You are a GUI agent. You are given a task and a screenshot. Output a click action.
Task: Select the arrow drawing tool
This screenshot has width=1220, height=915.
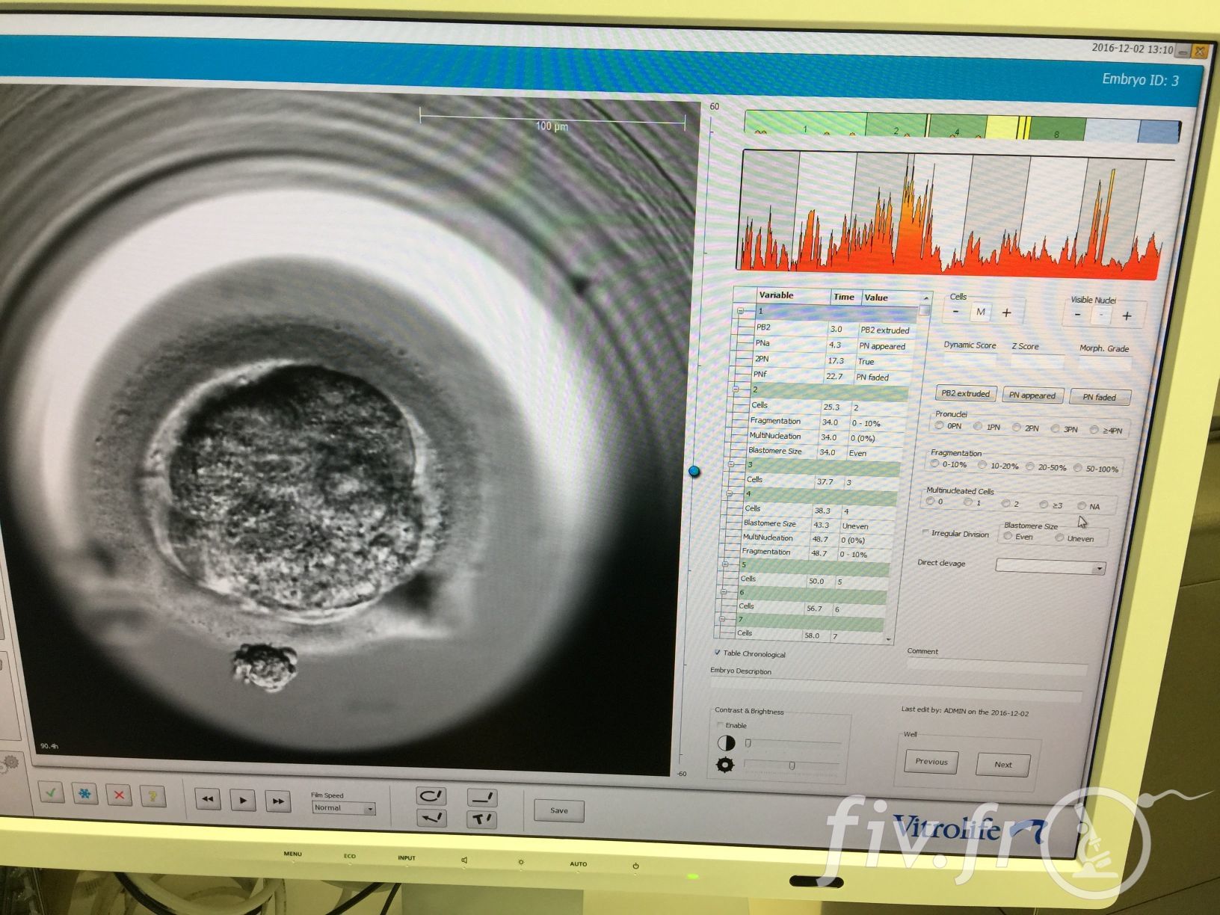pos(431,818)
